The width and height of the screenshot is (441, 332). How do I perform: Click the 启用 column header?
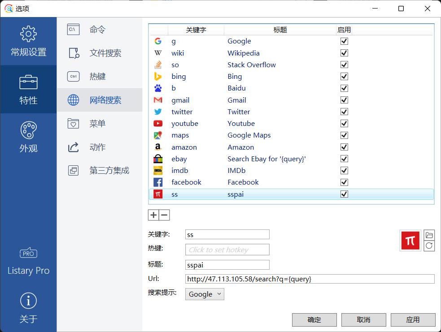coord(344,30)
